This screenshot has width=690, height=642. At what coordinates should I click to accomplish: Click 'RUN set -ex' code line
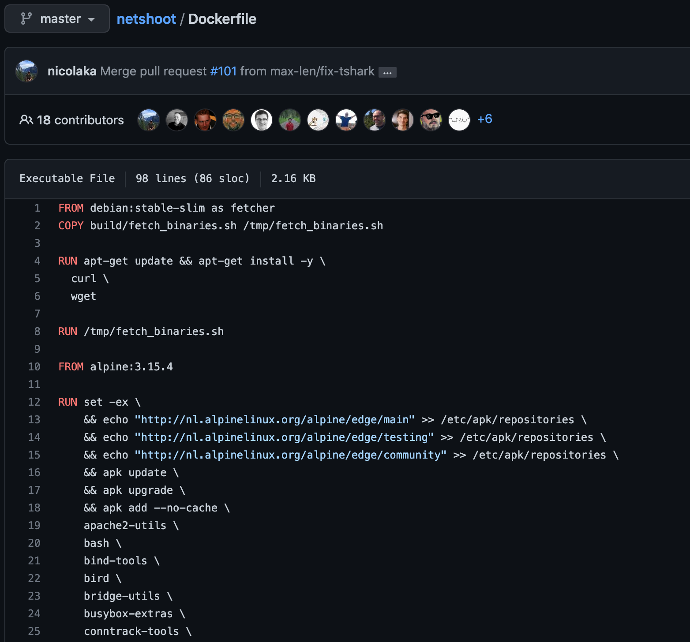click(99, 402)
